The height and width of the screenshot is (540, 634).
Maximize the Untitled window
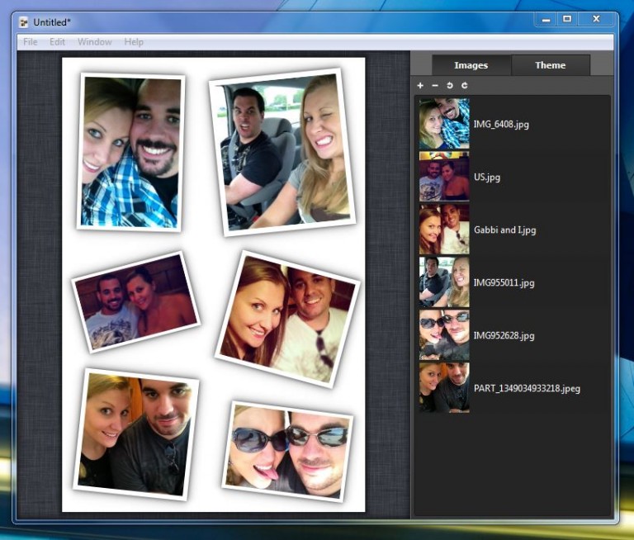(568, 19)
